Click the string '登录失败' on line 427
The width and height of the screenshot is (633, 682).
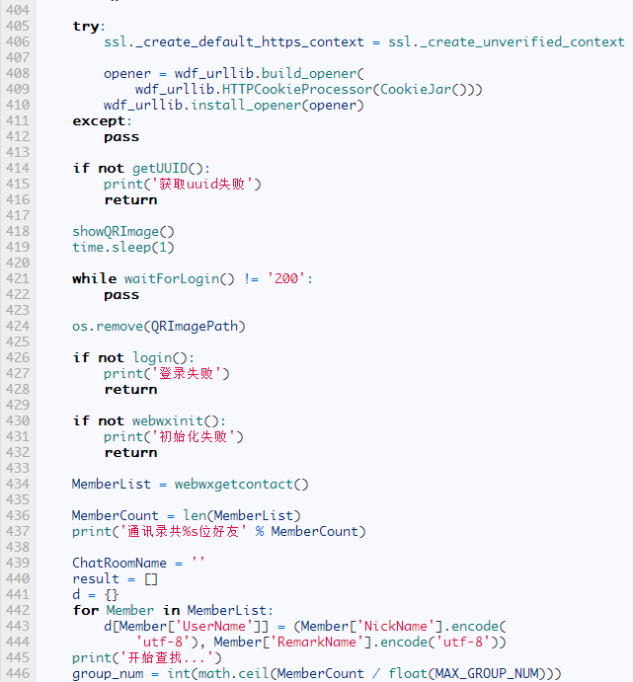pyautogui.click(x=187, y=373)
